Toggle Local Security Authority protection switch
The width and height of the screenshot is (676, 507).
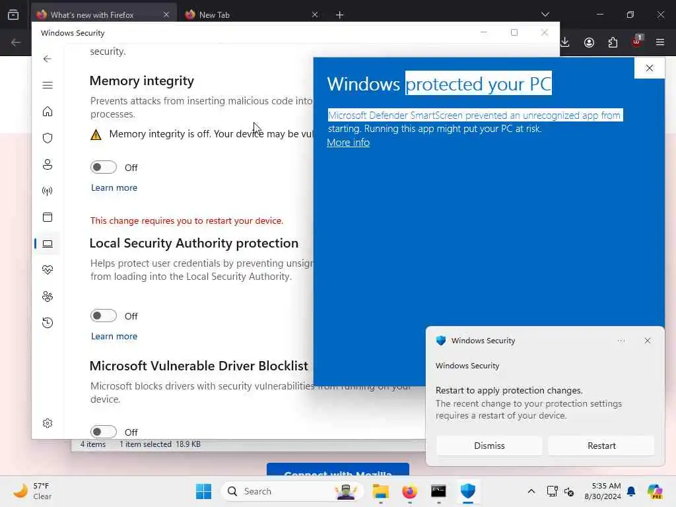pyautogui.click(x=104, y=316)
